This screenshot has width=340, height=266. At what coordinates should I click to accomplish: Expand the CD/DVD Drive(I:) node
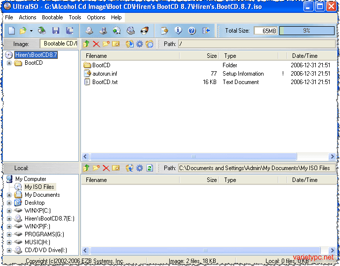[9, 250]
